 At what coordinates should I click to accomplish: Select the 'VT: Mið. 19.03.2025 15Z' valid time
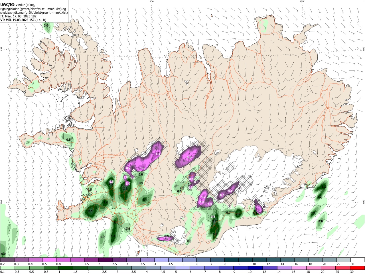point(17,20)
